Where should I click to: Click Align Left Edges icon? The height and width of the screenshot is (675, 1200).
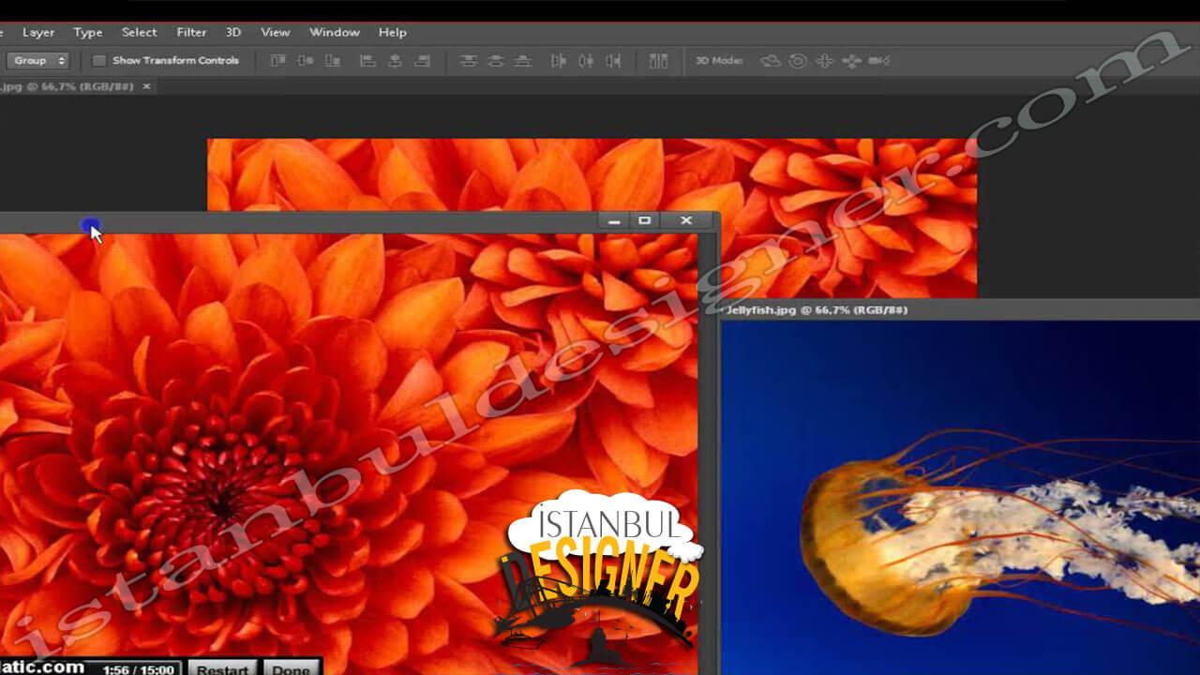(367, 61)
